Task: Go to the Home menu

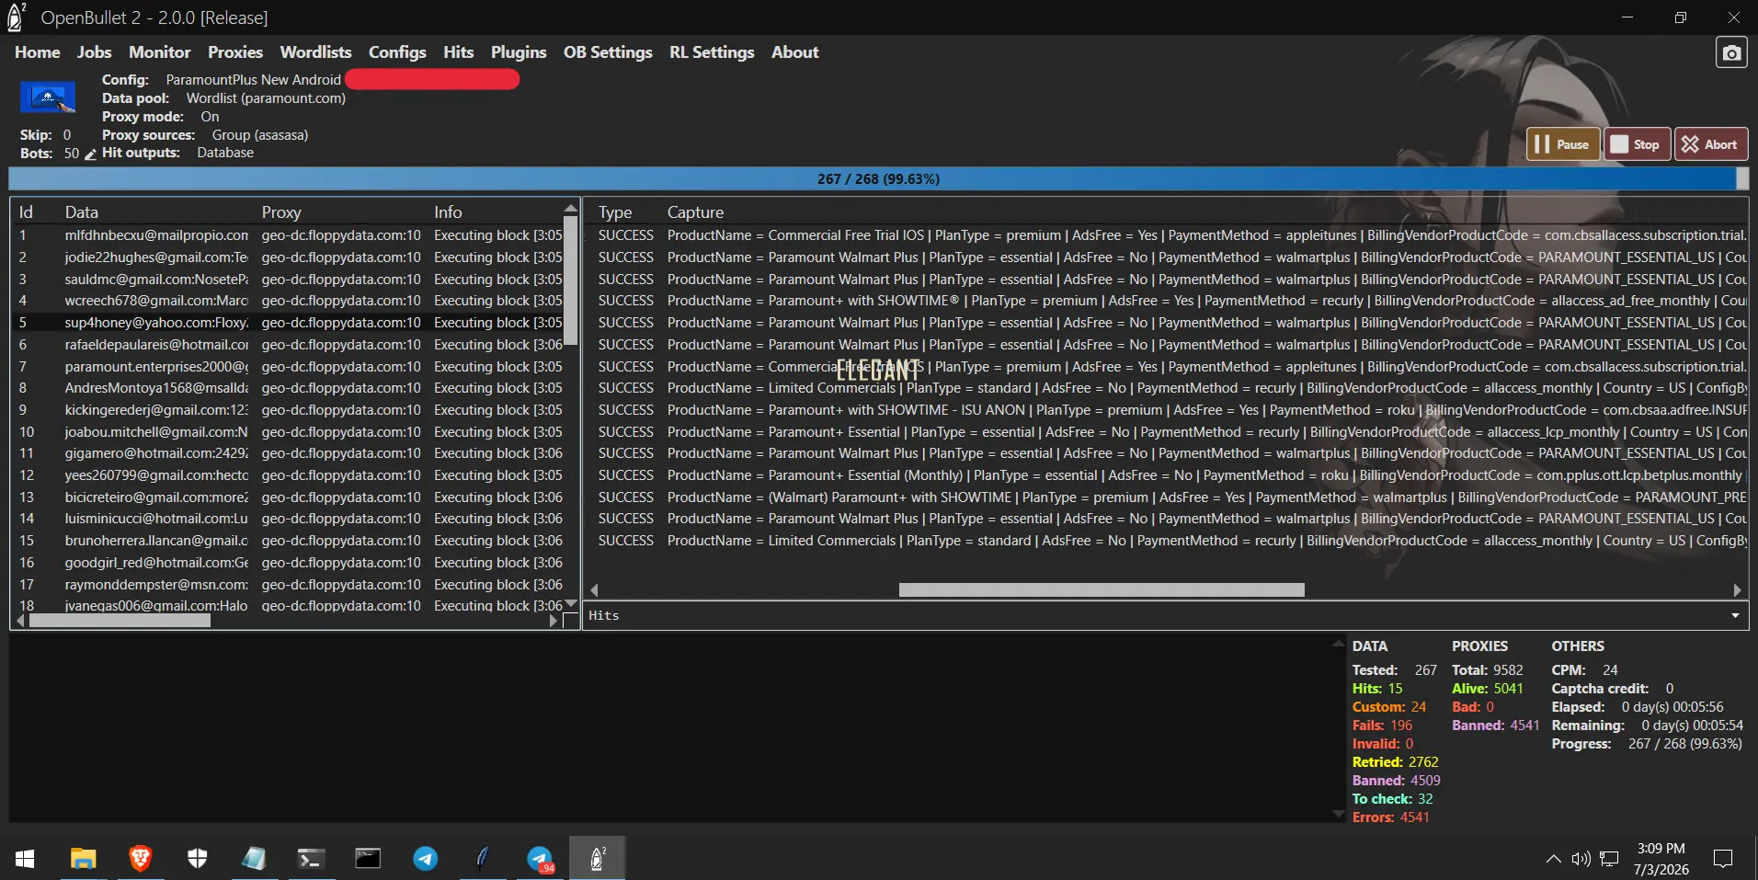Action: tap(38, 52)
